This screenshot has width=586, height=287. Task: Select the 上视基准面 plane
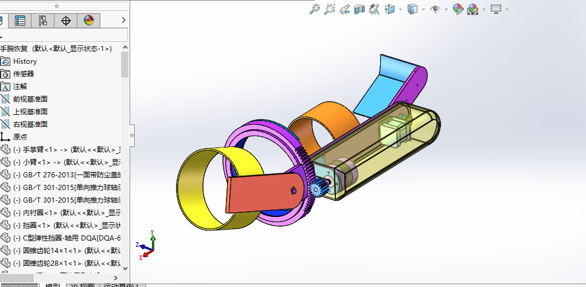coord(30,111)
